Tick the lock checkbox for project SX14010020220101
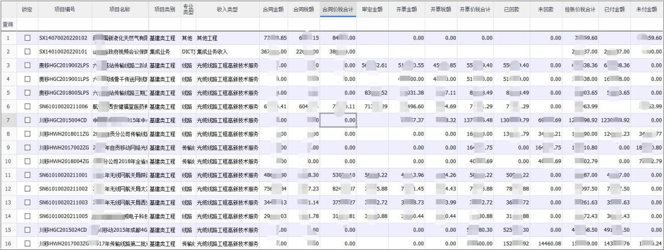The image size is (664, 250). click(28, 51)
